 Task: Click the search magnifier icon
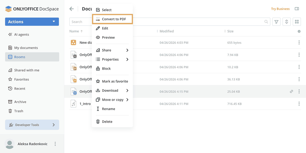point(266,22)
